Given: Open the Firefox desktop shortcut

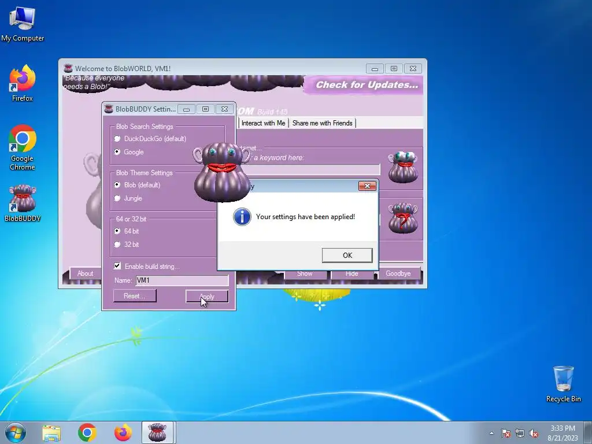Looking at the screenshot, I should coord(23,83).
